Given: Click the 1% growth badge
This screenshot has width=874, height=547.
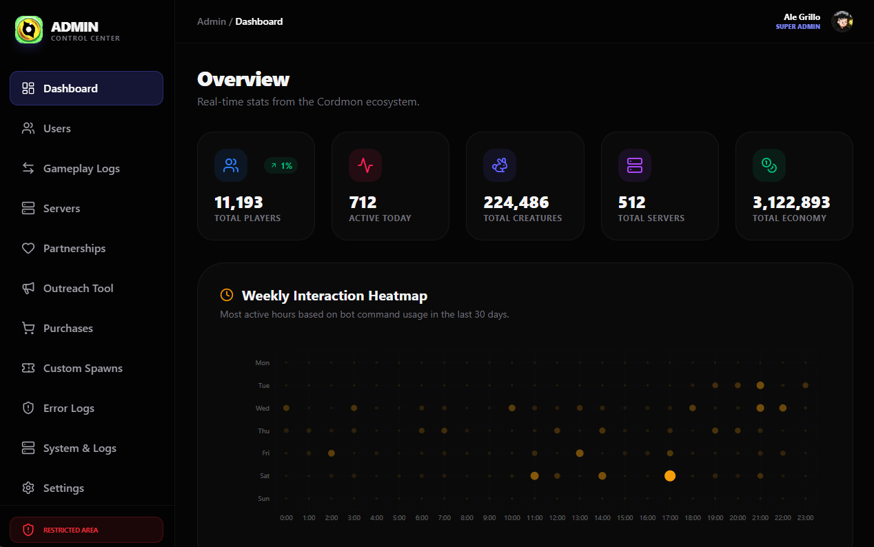Looking at the screenshot, I should (x=281, y=165).
